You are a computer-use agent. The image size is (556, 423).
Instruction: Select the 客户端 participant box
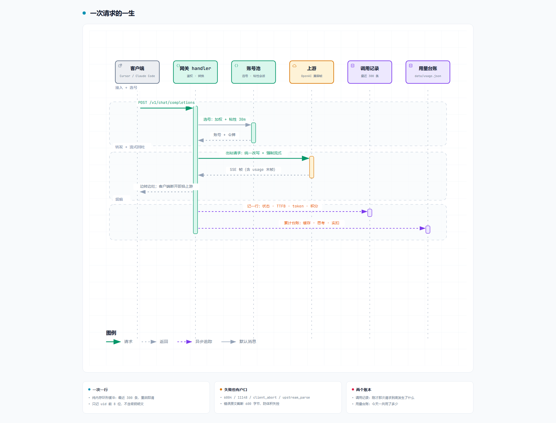coord(137,72)
